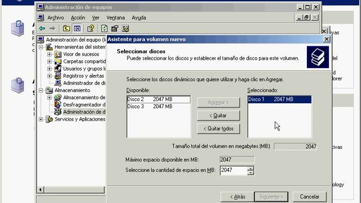Click the Back arrow toolbar icon
Image resolution: width=361 pixels, height=203 pixels.
click(x=42, y=28)
